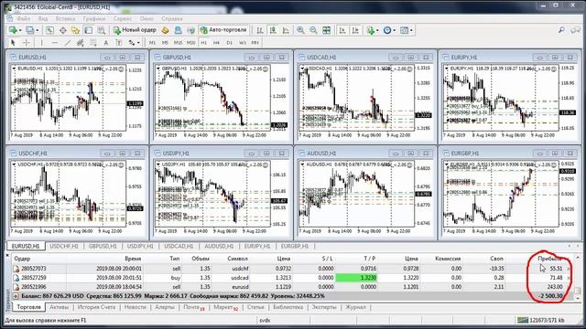This screenshot has width=586, height=329.
Task: Open the indicators list green plus icon
Action: 370,30
